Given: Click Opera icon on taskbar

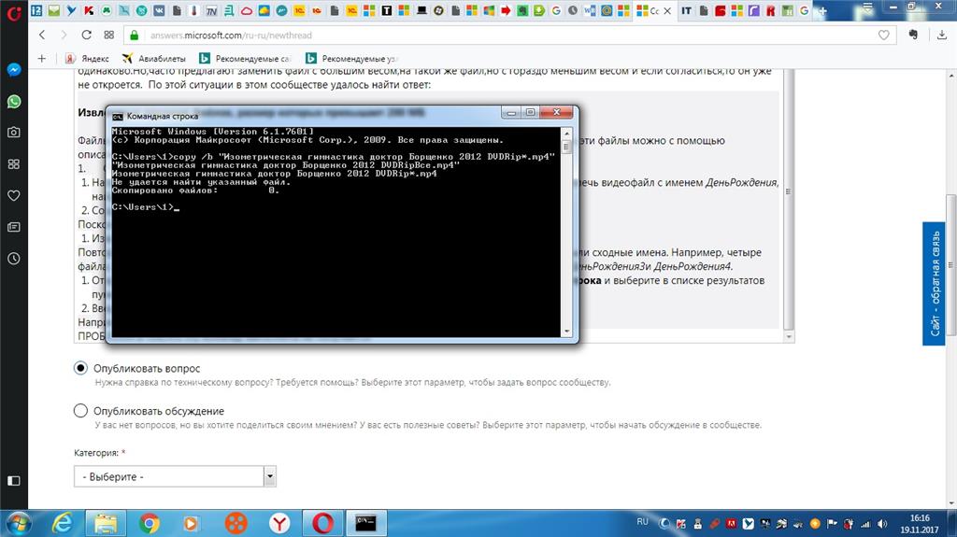Looking at the screenshot, I should [x=322, y=523].
